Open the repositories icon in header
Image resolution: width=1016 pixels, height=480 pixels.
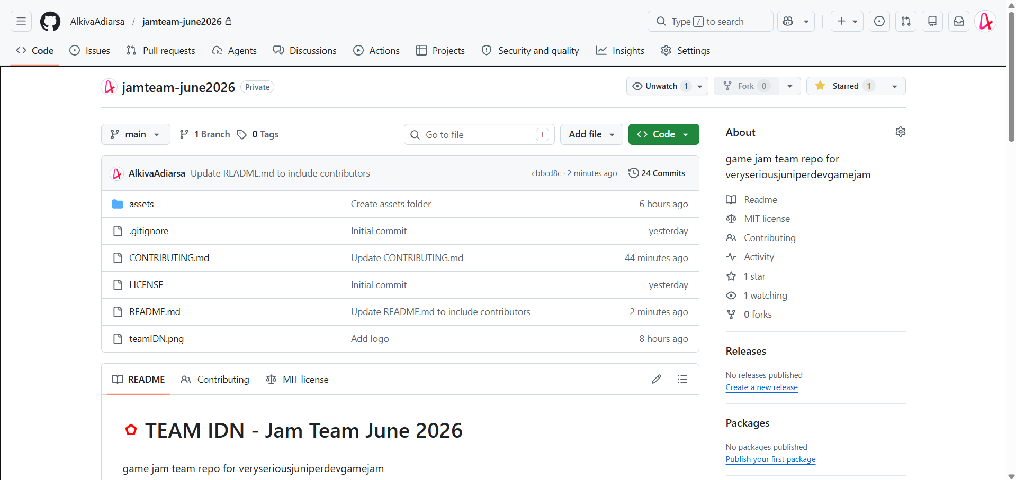pyautogui.click(x=932, y=21)
